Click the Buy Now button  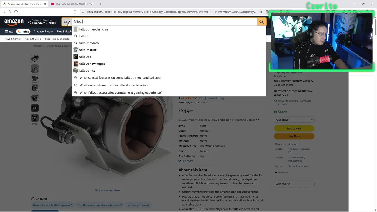pos(294,136)
